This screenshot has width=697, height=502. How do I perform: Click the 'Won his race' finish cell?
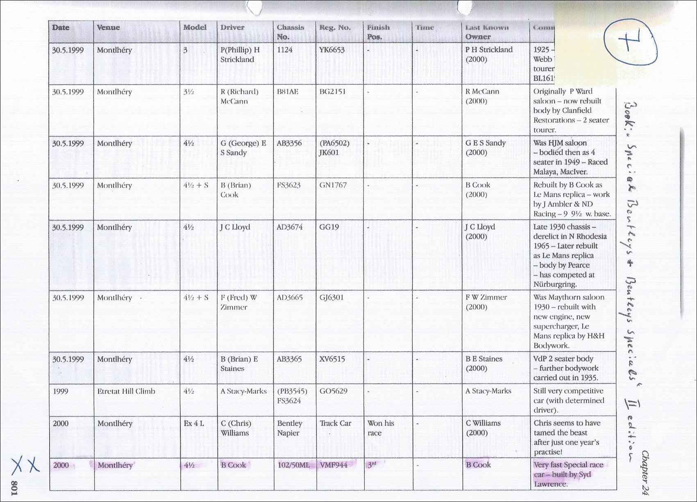(x=380, y=428)
